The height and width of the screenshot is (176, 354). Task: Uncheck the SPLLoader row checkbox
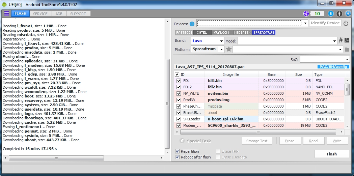pyautogui.click(x=179, y=119)
